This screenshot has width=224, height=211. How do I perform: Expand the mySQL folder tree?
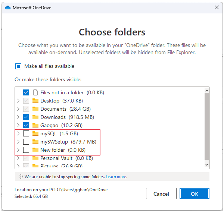tap(18, 133)
